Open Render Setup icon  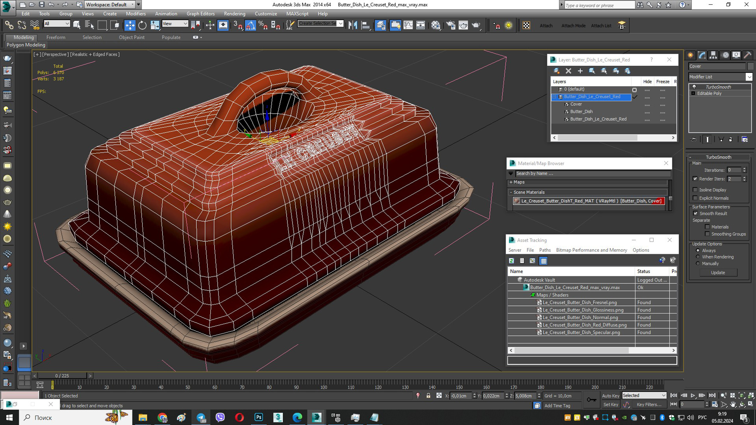tap(450, 26)
